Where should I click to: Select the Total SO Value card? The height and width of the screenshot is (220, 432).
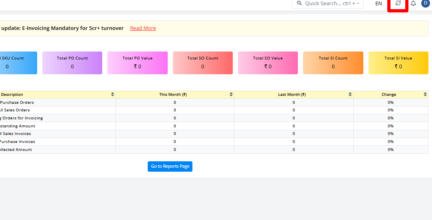pos(268,63)
